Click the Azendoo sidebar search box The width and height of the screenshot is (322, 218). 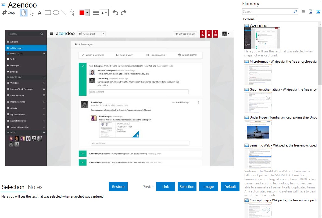26,34
